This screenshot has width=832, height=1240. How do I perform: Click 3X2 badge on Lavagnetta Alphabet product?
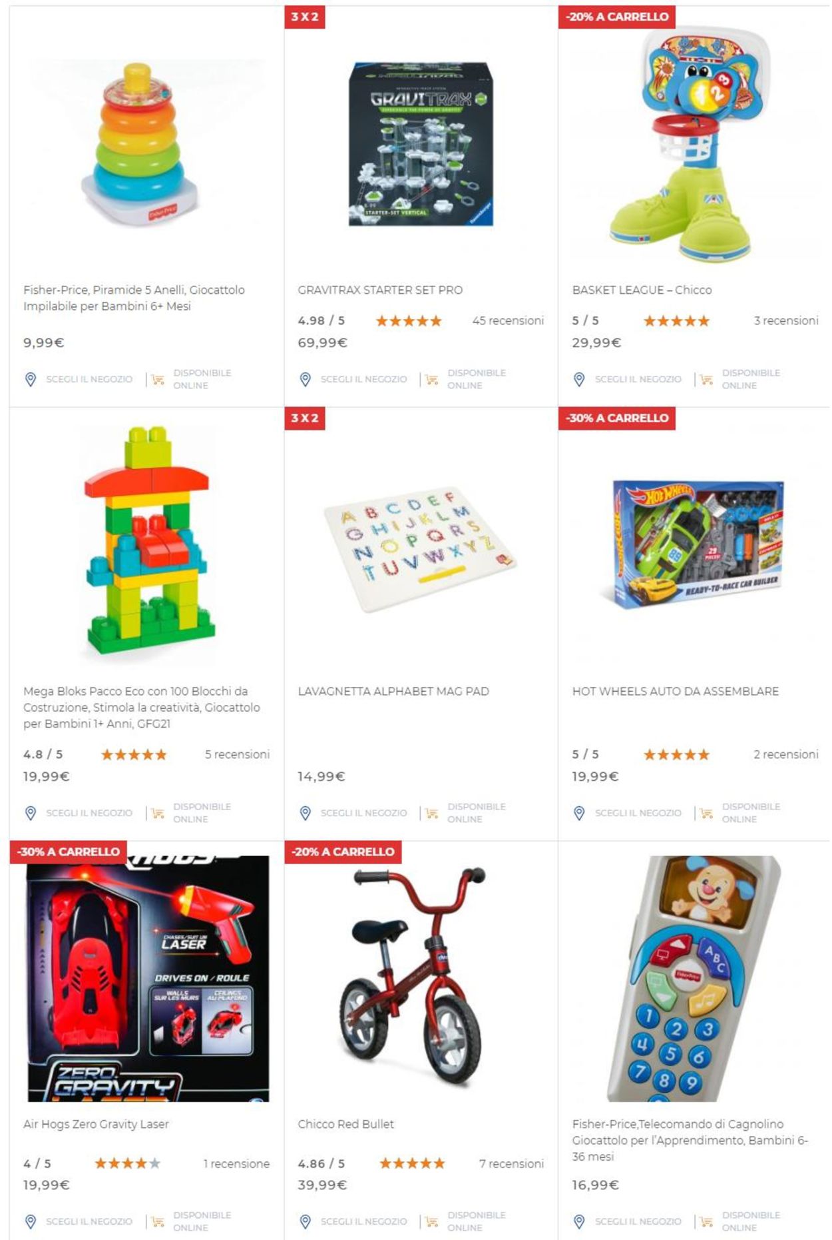pos(304,418)
